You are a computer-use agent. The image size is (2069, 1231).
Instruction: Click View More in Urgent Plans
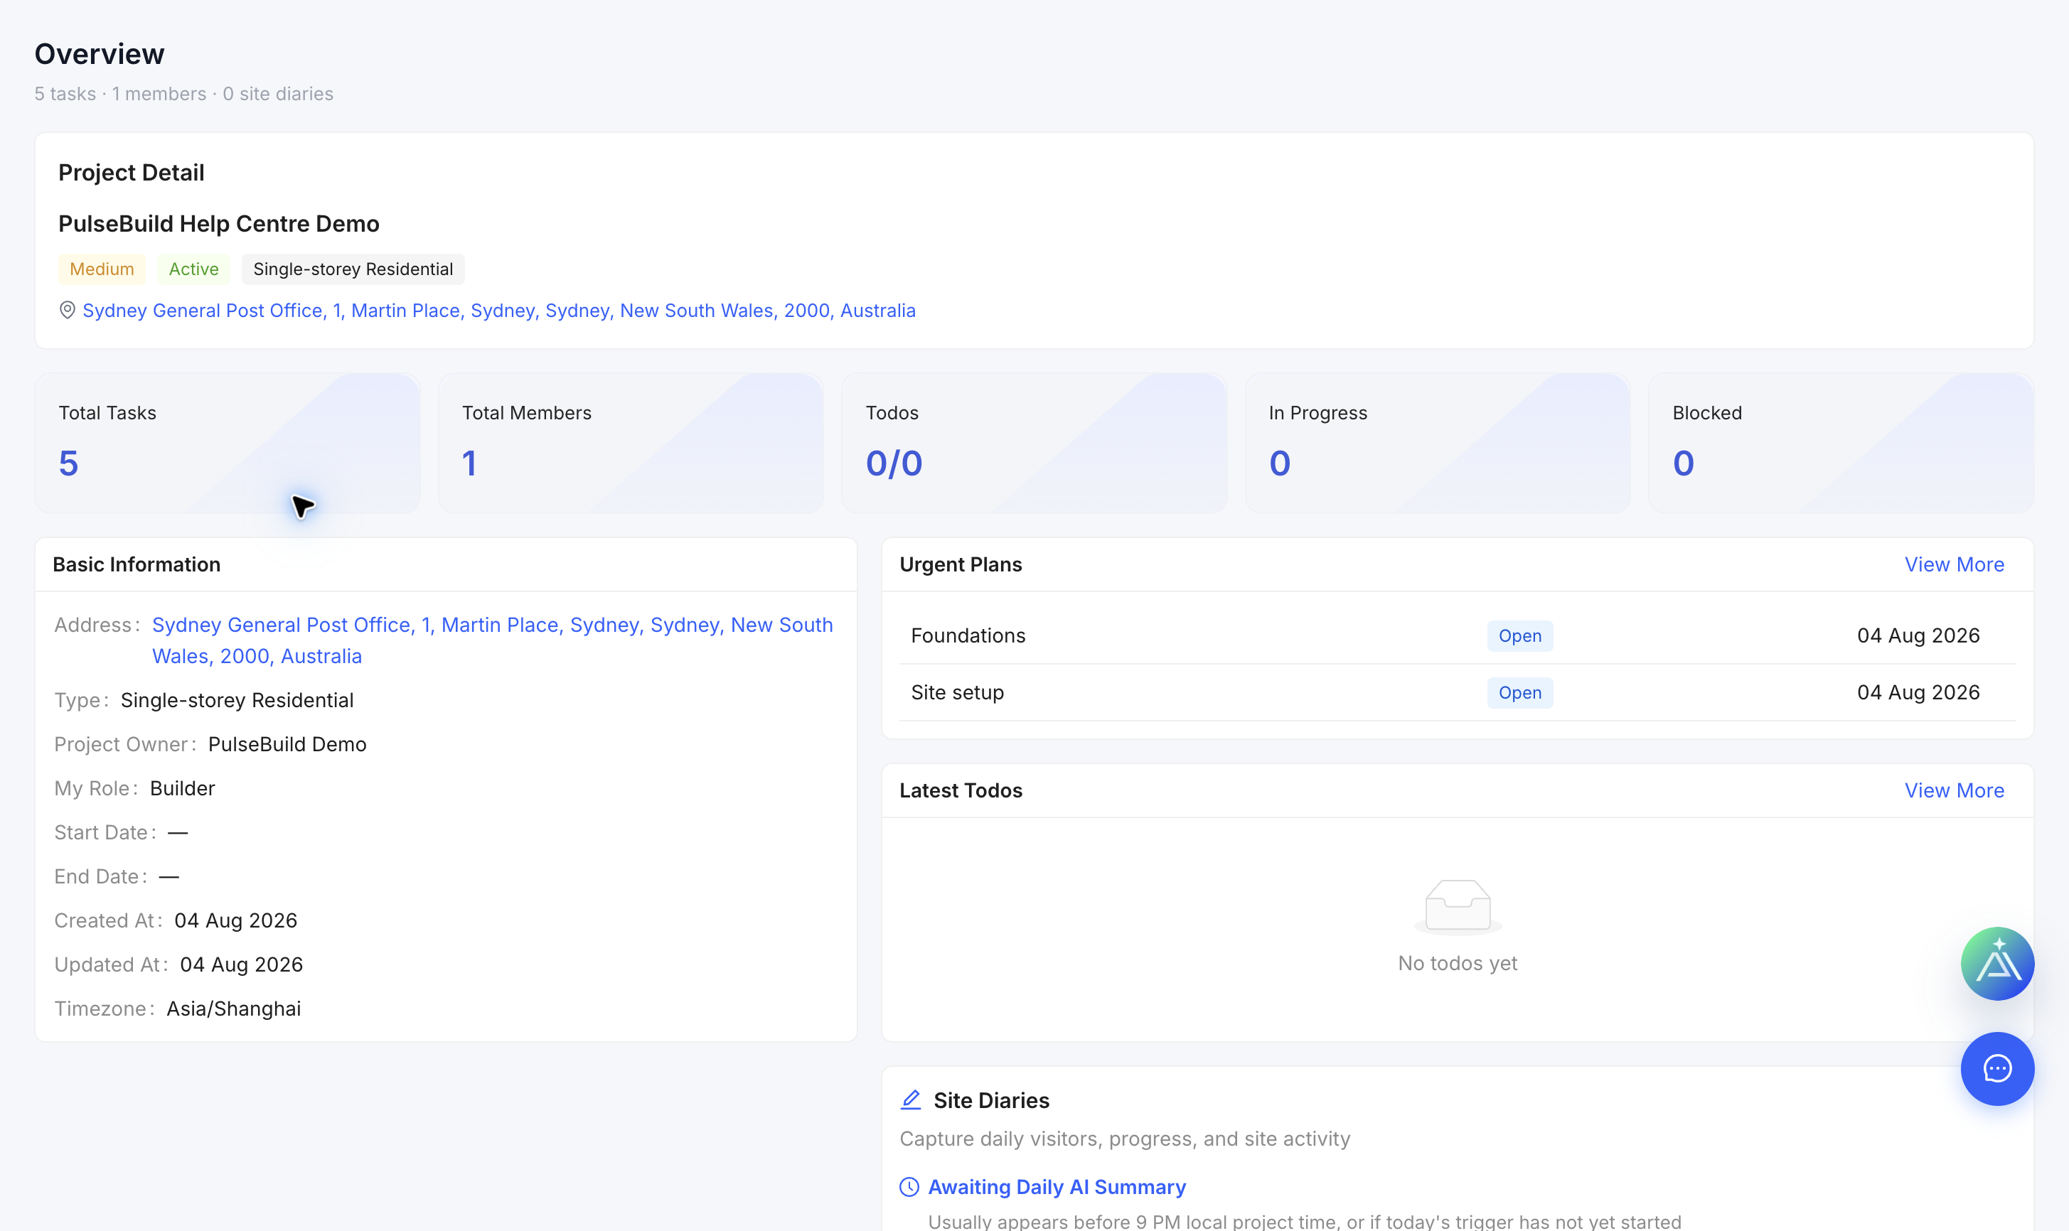pos(1954,564)
